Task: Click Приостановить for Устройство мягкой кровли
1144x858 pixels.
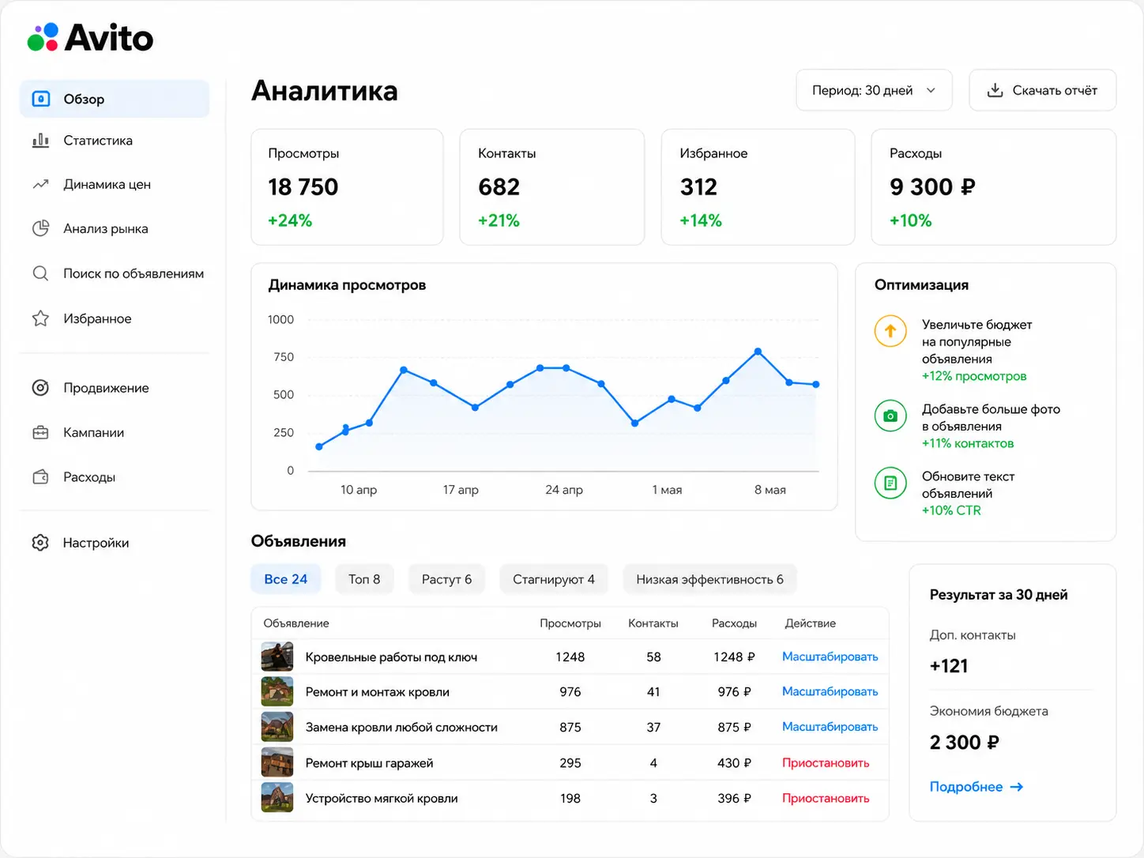Action: (x=826, y=798)
